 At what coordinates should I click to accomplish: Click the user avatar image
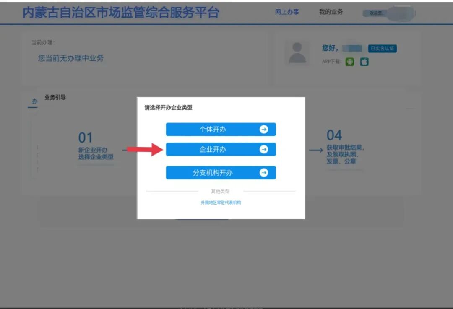tap(297, 53)
